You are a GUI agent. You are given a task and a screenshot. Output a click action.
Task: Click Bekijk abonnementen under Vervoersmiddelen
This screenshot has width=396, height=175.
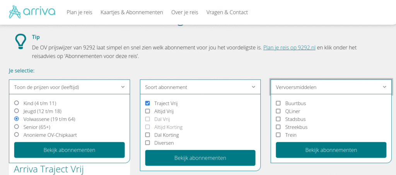pyautogui.click(x=331, y=150)
